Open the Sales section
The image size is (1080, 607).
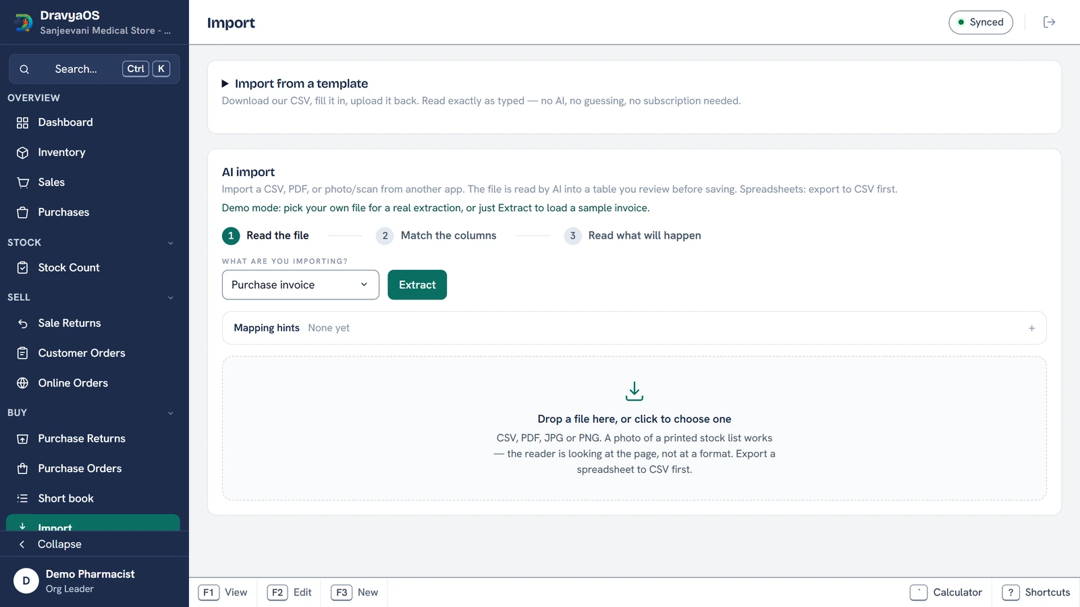pyautogui.click(x=93, y=182)
